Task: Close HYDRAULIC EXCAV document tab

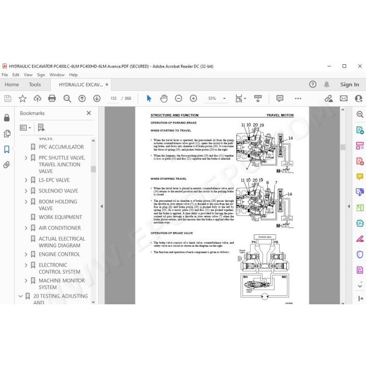Action: (107, 85)
